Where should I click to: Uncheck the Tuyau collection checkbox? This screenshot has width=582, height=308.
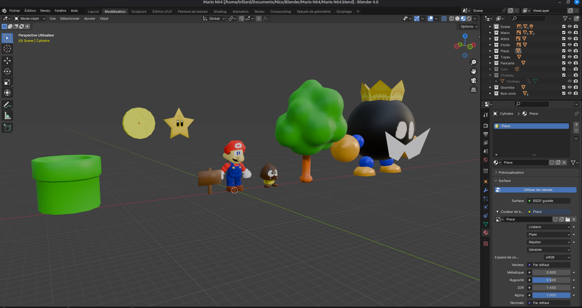[564, 57]
